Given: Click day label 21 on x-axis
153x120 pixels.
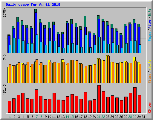Looking at the screenshot, I should tap(99, 117).
